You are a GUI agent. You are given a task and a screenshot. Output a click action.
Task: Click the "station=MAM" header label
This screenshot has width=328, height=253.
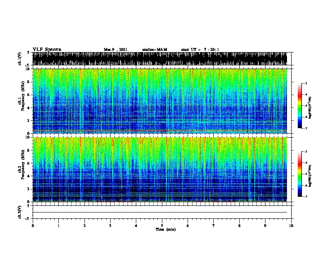154,50
